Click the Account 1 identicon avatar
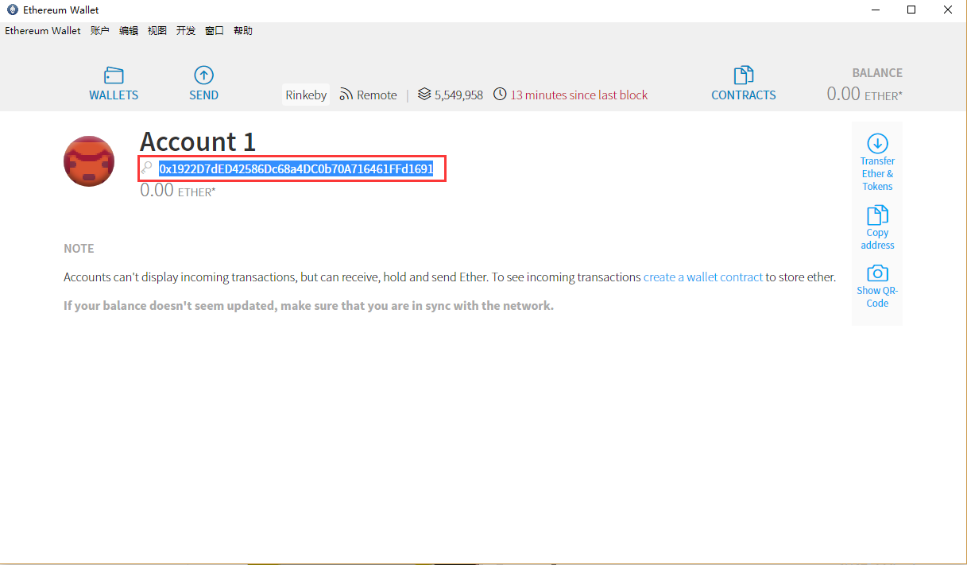967x565 pixels. coord(89,161)
